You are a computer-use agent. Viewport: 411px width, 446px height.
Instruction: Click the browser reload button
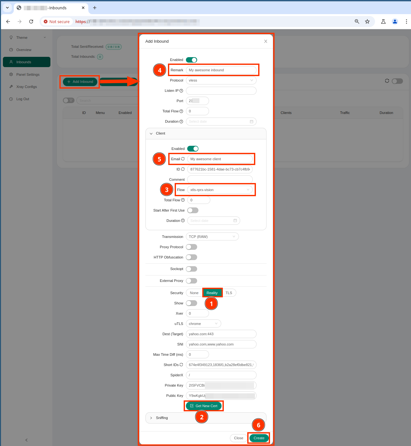(31, 22)
